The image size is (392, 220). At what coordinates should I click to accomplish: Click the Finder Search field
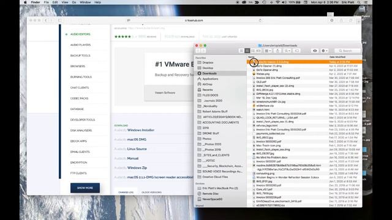[x=347, y=51]
